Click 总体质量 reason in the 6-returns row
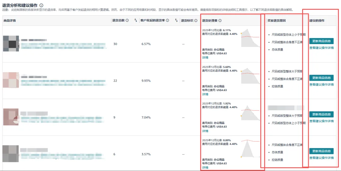The image size is (341, 171). tap(278, 152)
